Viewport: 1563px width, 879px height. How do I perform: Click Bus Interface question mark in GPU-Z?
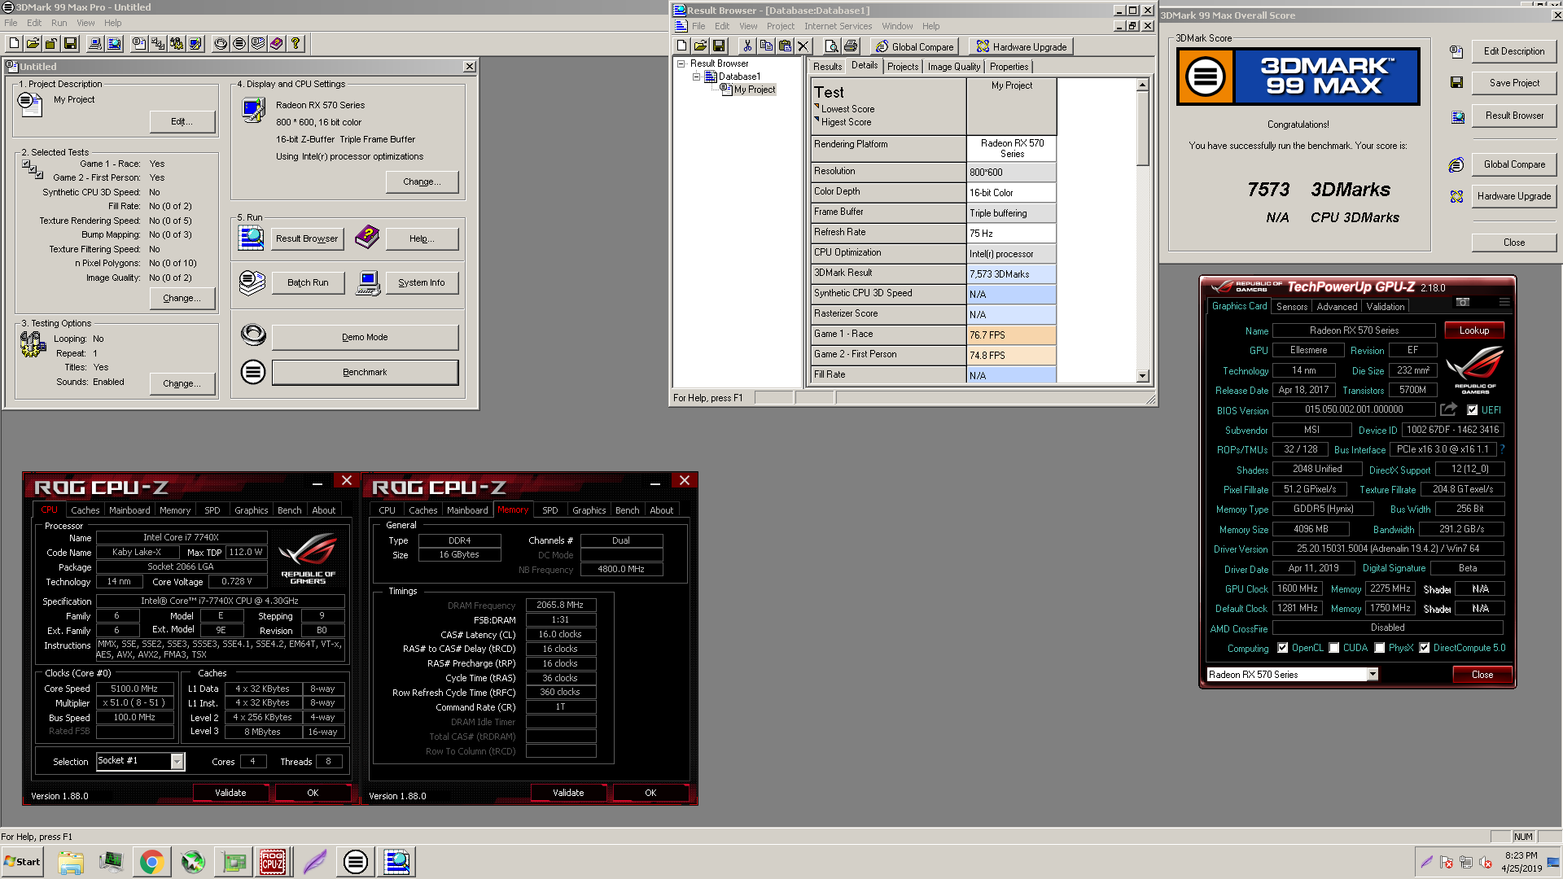[1503, 449]
